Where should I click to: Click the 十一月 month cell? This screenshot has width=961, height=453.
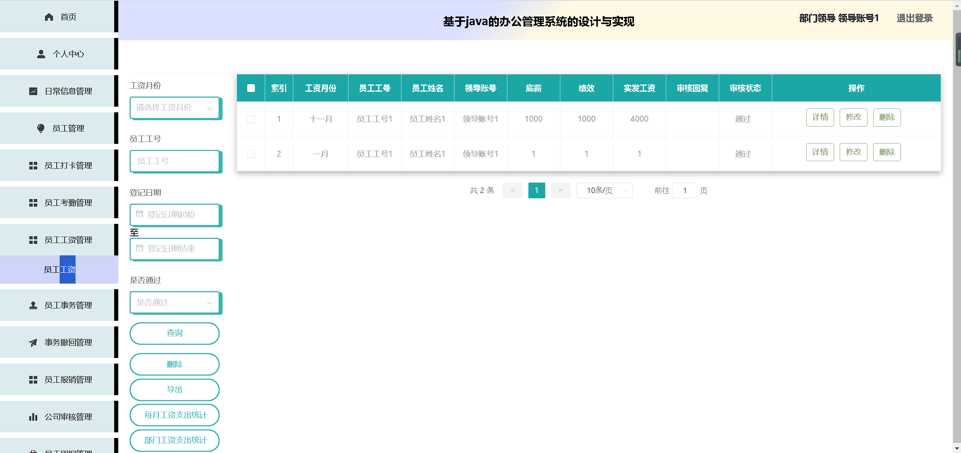coord(321,119)
